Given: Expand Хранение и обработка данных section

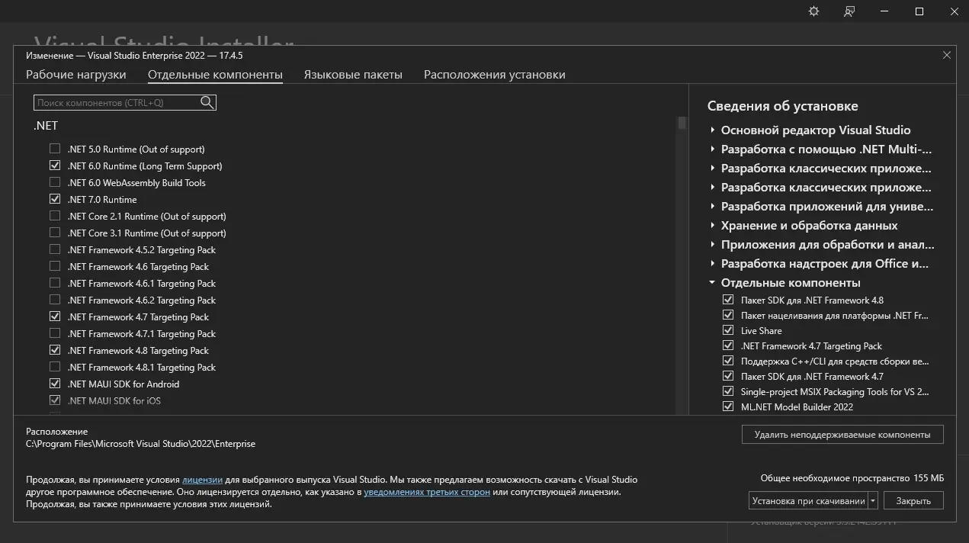Looking at the screenshot, I should (x=713, y=226).
